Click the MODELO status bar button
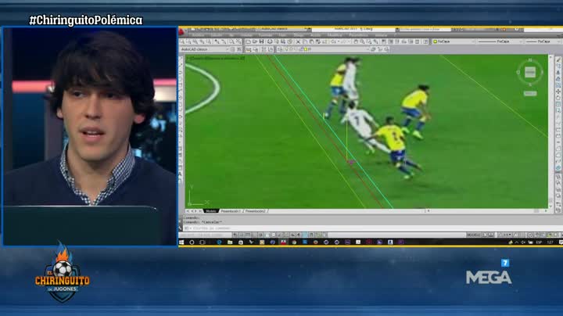This screenshot has height=316, width=563. tap(473, 235)
